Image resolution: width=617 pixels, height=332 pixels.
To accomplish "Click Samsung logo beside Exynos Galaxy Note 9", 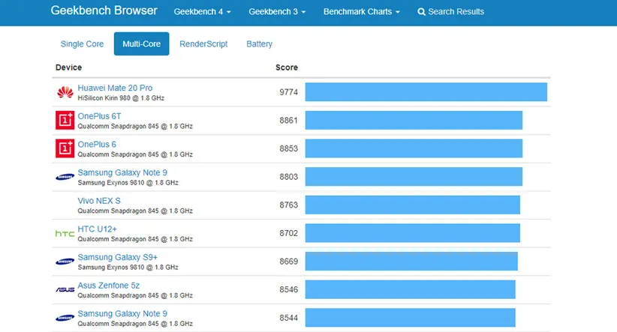I will (65, 177).
